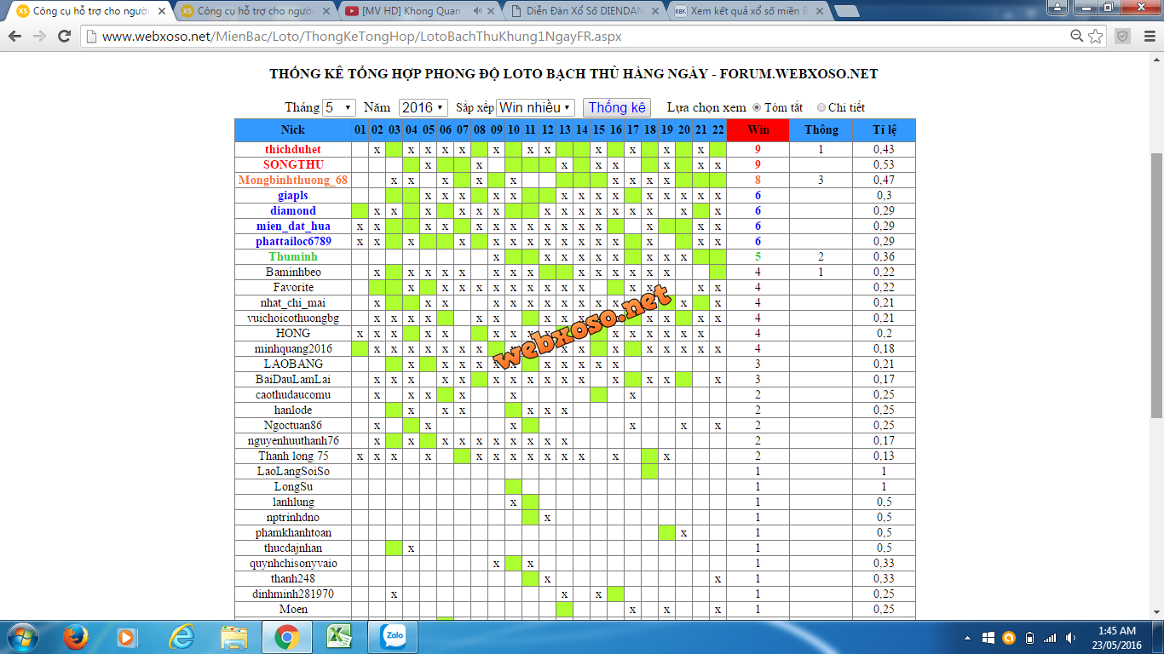
Task: Switch to the "[MV HD] Khong Quan" tab
Action: (x=409, y=11)
